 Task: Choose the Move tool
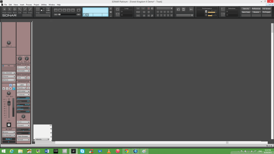coord(15,10)
